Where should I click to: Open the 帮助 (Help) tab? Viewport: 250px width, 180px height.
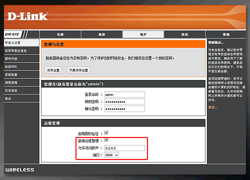(x=226, y=34)
